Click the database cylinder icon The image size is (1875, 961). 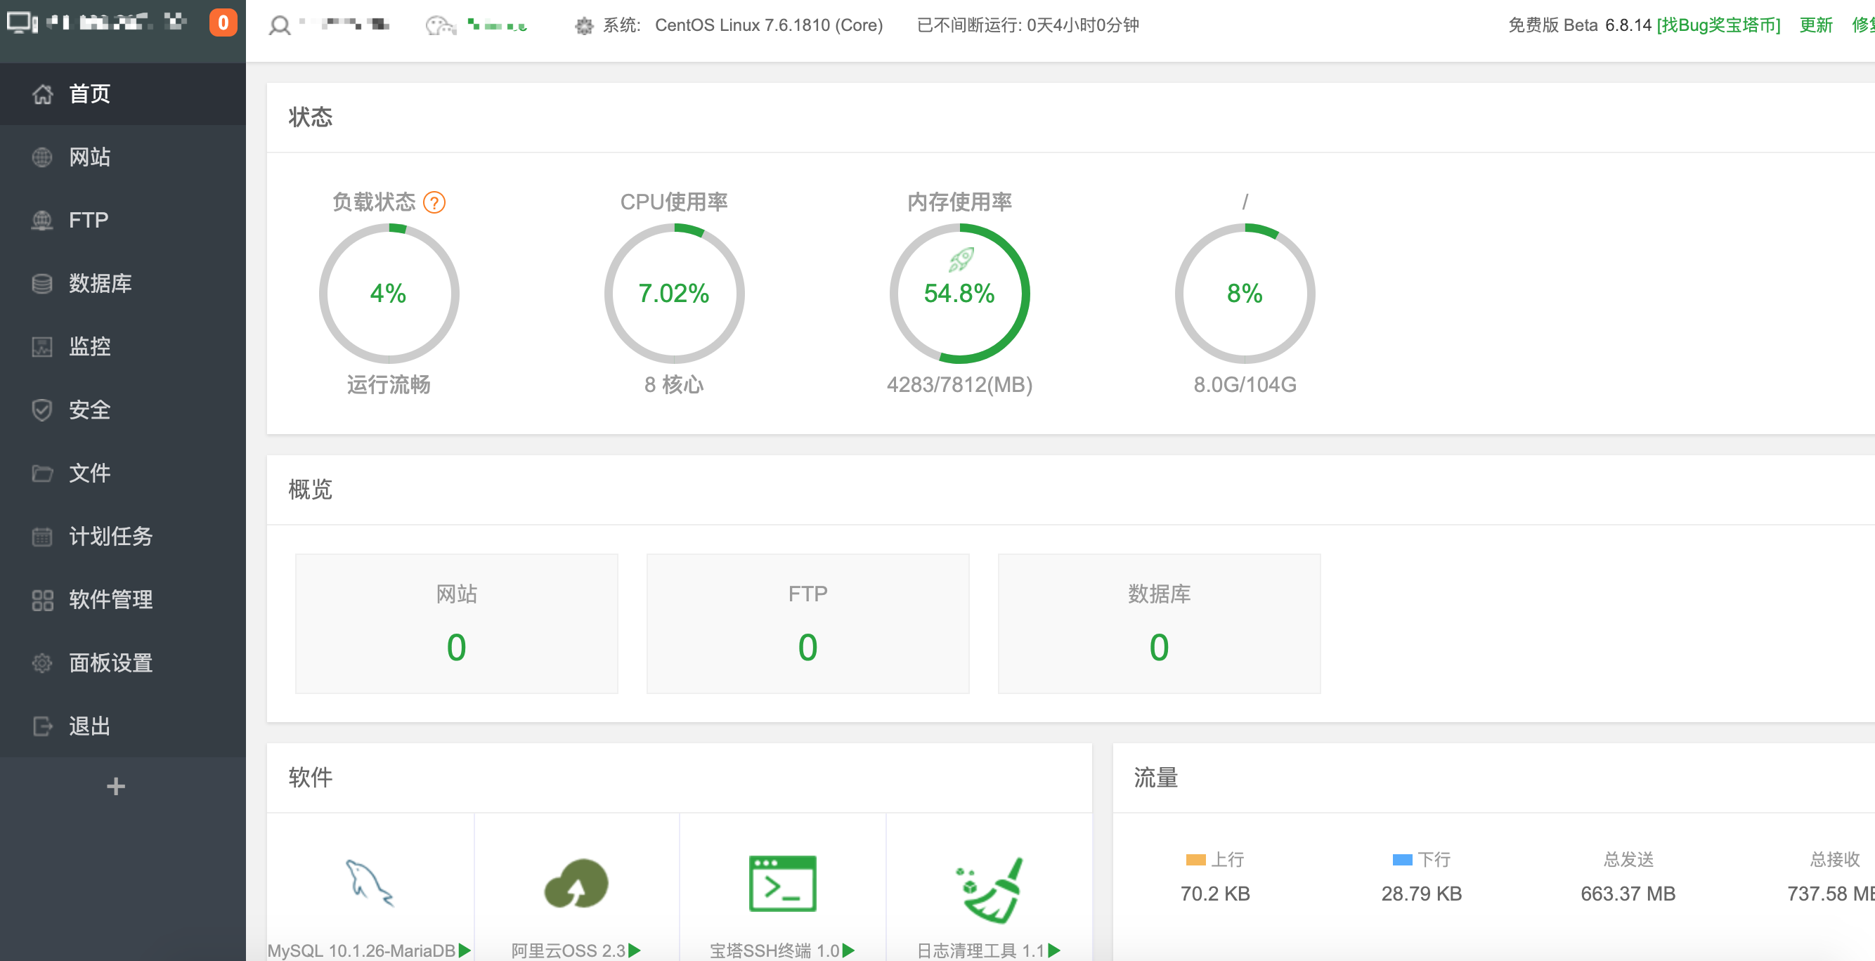pyautogui.click(x=42, y=283)
